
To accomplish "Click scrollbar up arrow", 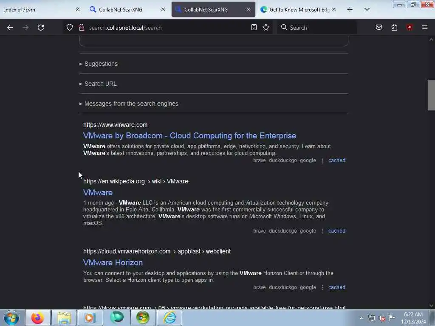I will click(x=431, y=39).
